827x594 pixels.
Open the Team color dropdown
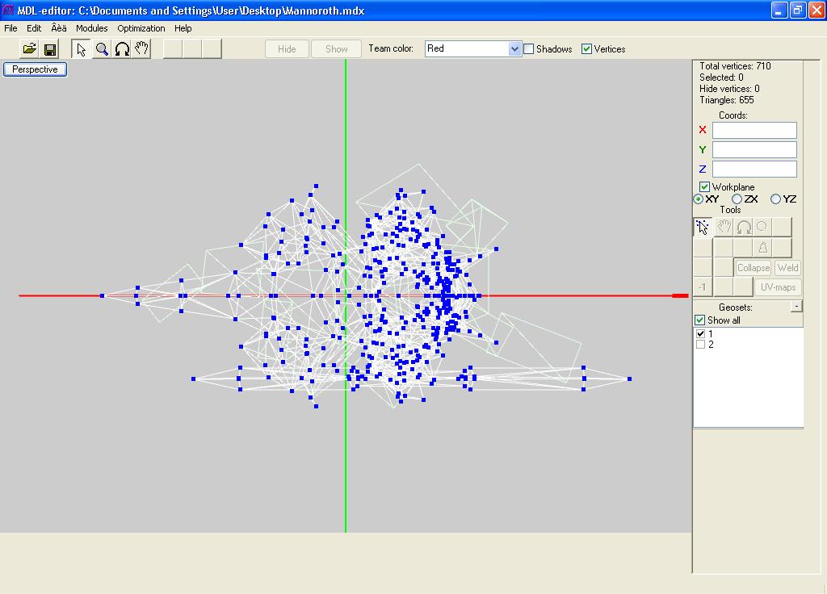tap(514, 49)
